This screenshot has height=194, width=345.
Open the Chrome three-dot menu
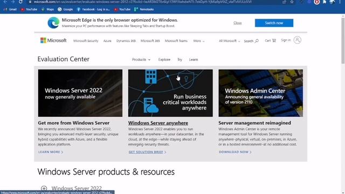pos(340,2)
